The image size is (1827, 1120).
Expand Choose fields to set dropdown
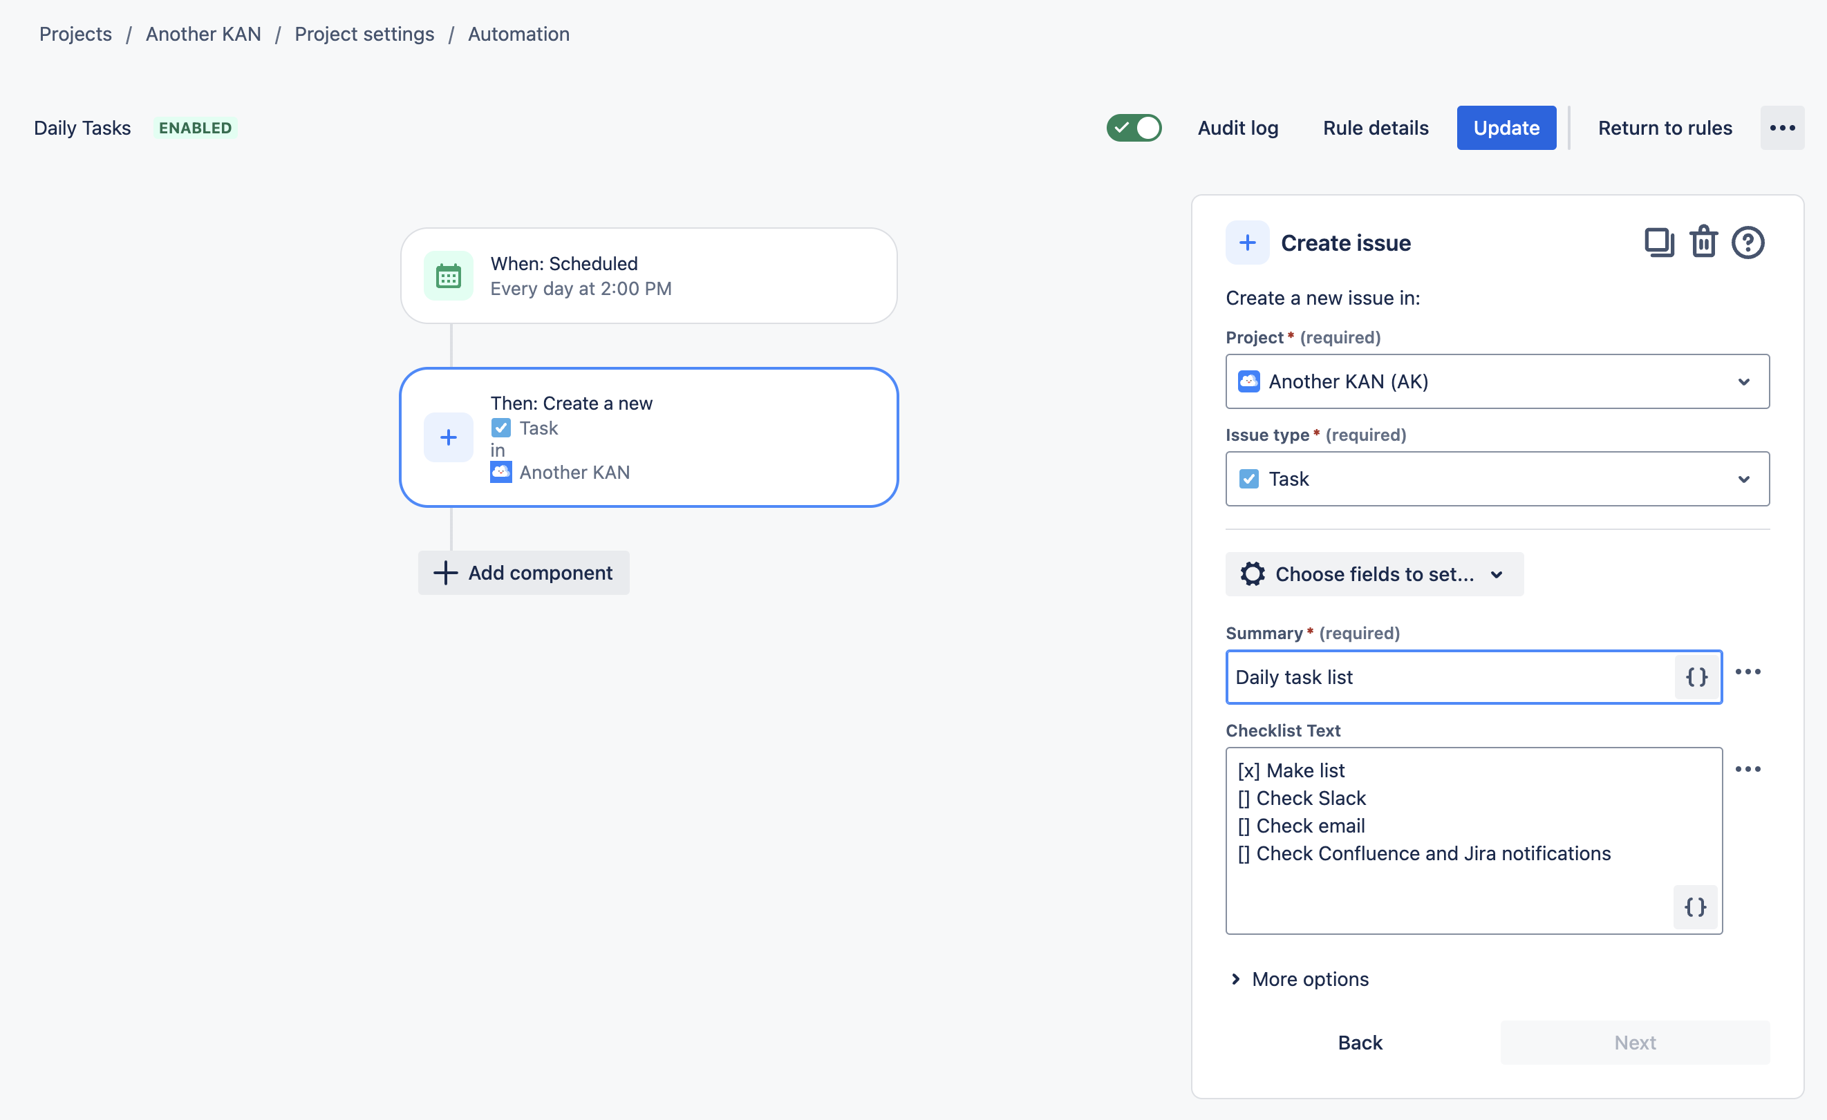pos(1374,574)
